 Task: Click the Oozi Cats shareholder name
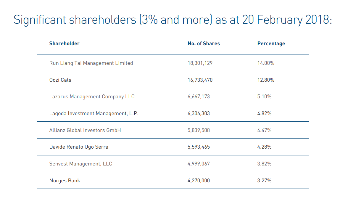pyautogui.click(x=60, y=80)
